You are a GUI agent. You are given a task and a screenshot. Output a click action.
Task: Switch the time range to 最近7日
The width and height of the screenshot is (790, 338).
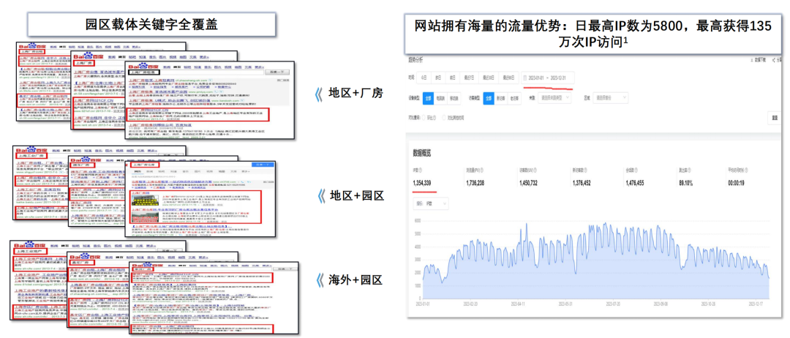click(x=469, y=78)
